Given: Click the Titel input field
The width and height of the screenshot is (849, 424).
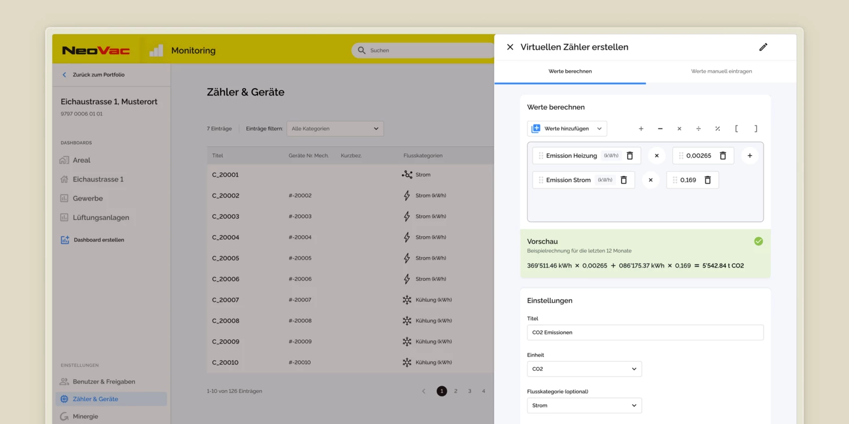Looking at the screenshot, I should (x=645, y=332).
